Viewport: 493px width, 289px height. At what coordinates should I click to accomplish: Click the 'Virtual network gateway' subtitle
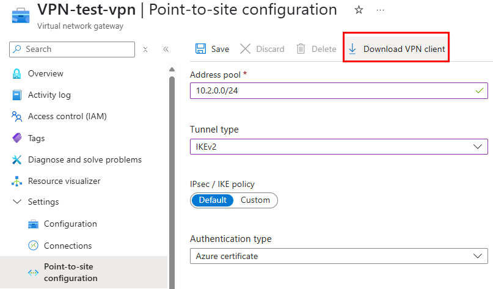80,26
